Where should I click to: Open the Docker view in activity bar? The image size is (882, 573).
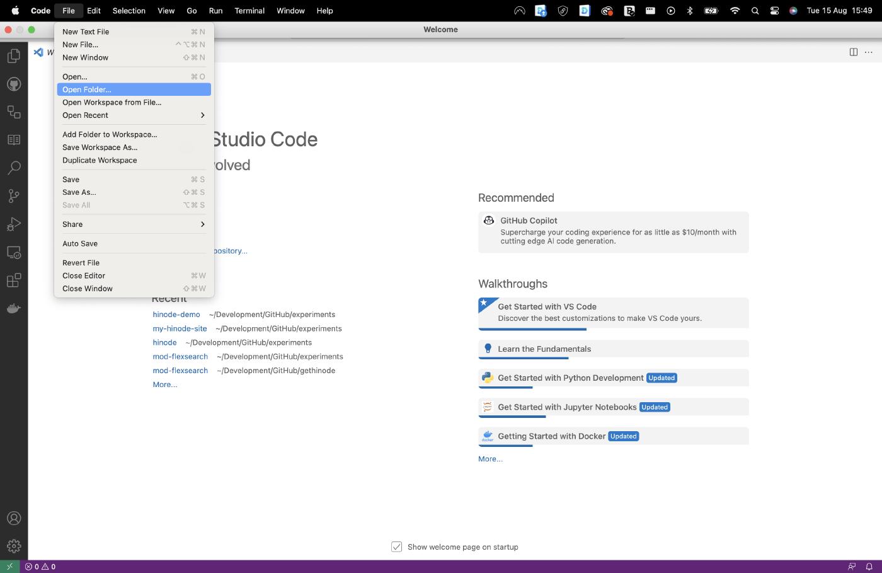[x=14, y=308]
